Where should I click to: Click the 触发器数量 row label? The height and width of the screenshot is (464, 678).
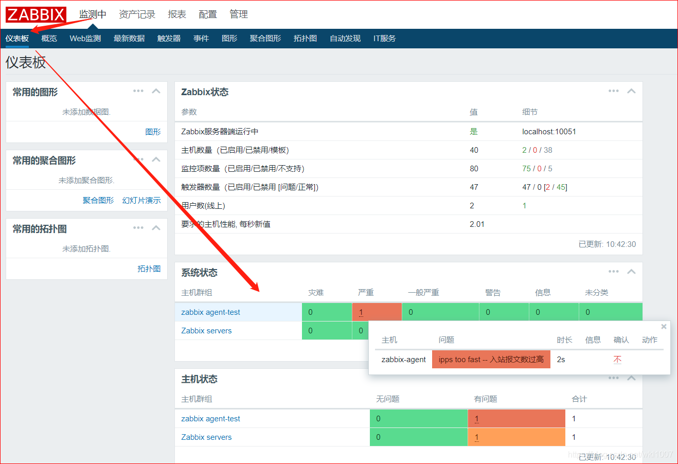point(250,187)
